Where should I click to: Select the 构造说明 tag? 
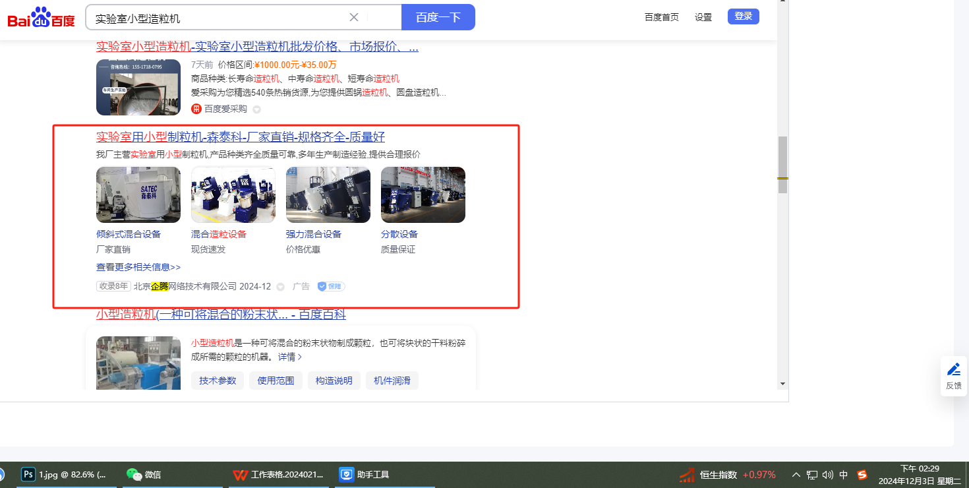[x=334, y=381]
